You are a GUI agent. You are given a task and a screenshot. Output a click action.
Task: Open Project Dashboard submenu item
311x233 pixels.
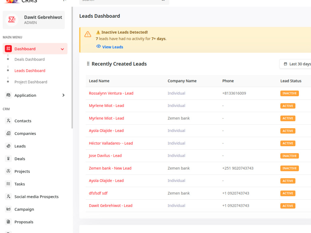point(31,82)
